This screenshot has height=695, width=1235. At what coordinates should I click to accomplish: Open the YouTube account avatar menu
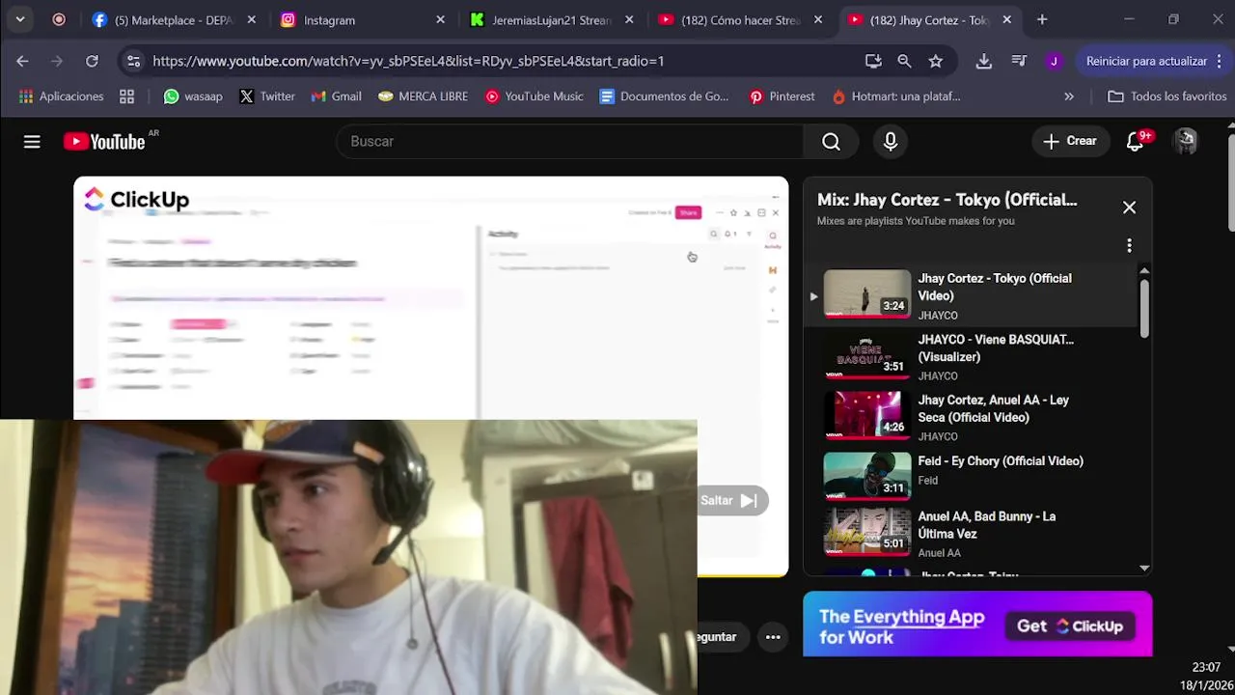coord(1185,141)
